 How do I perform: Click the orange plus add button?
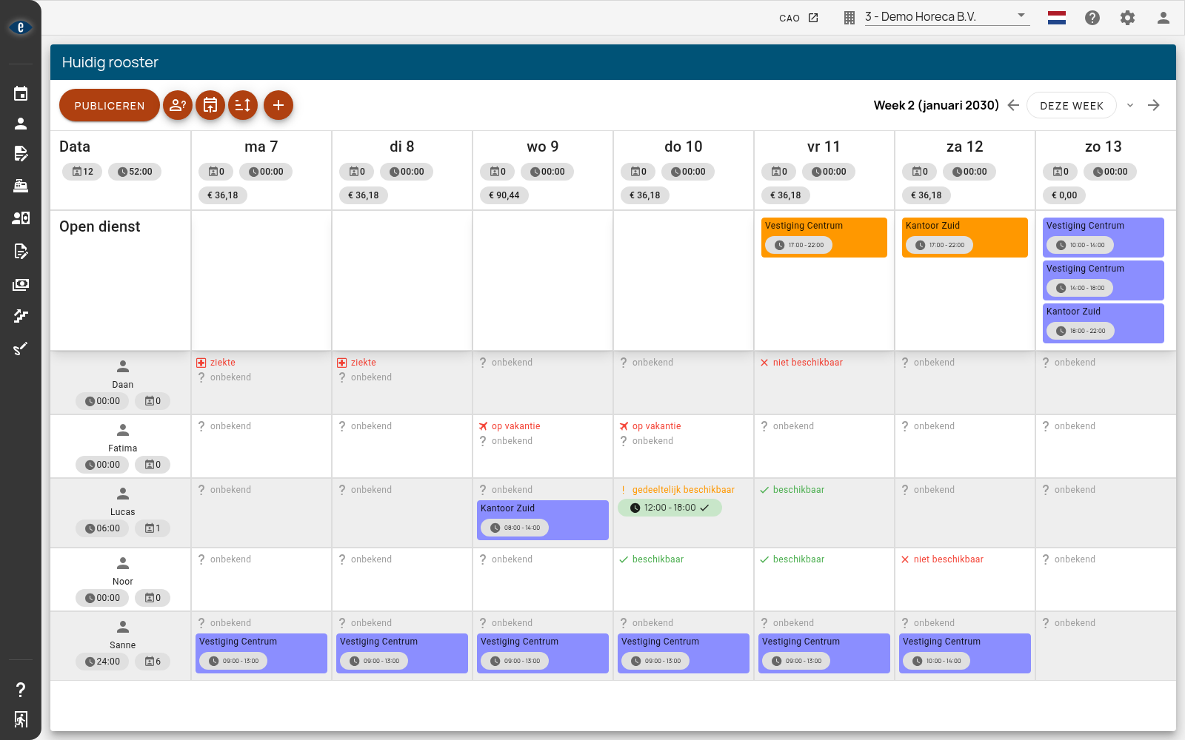point(278,105)
